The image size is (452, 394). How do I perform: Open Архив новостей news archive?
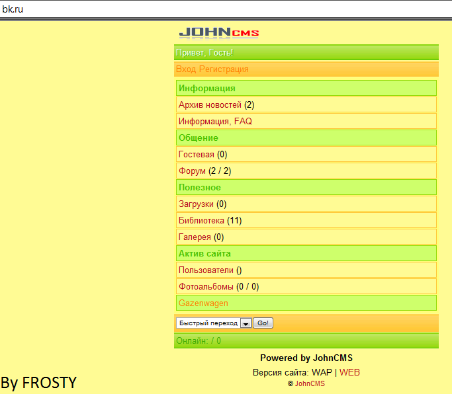point(210,105)
